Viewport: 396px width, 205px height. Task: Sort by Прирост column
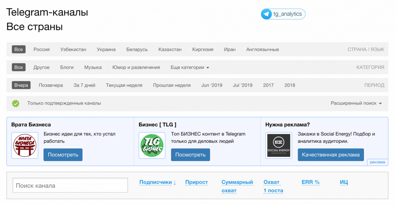pyautogui.click(x=197, y=182)
